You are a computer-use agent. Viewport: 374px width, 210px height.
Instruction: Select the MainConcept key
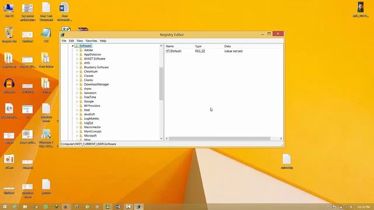tap(92, 132)
